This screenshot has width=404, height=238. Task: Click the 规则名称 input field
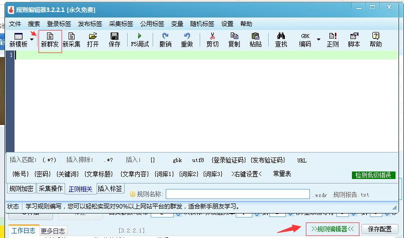tap(237, 194)
